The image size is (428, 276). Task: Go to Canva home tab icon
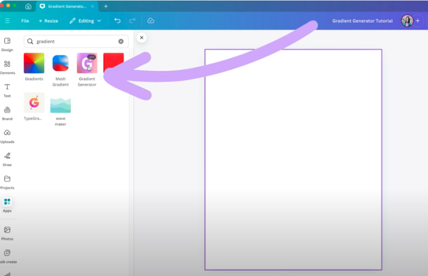pyautogui.click(x=28, y=6)
